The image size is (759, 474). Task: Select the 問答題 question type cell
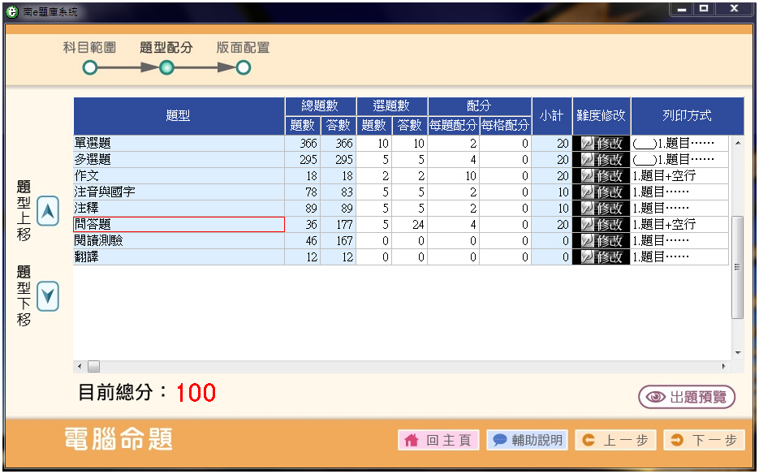179,225
